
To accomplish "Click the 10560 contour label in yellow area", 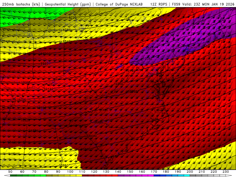I will [64, 165].
